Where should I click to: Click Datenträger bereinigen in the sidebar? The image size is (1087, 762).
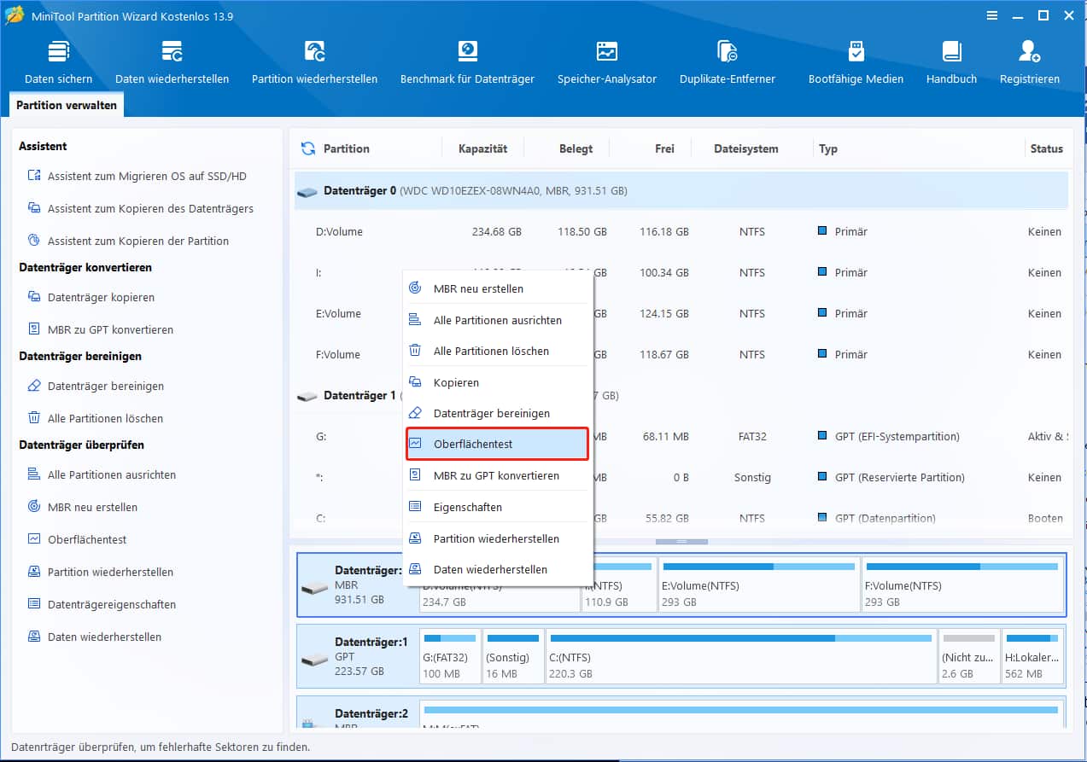[96, 386]
